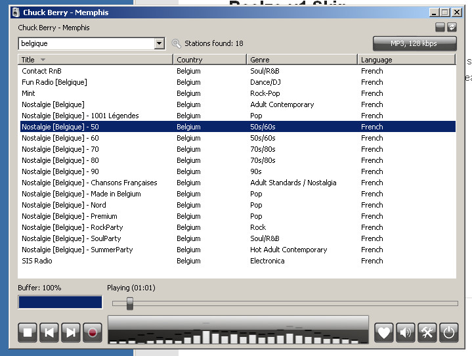
Task: Go to the previous station
Action: pyautogui.click(x=49, y=332)
